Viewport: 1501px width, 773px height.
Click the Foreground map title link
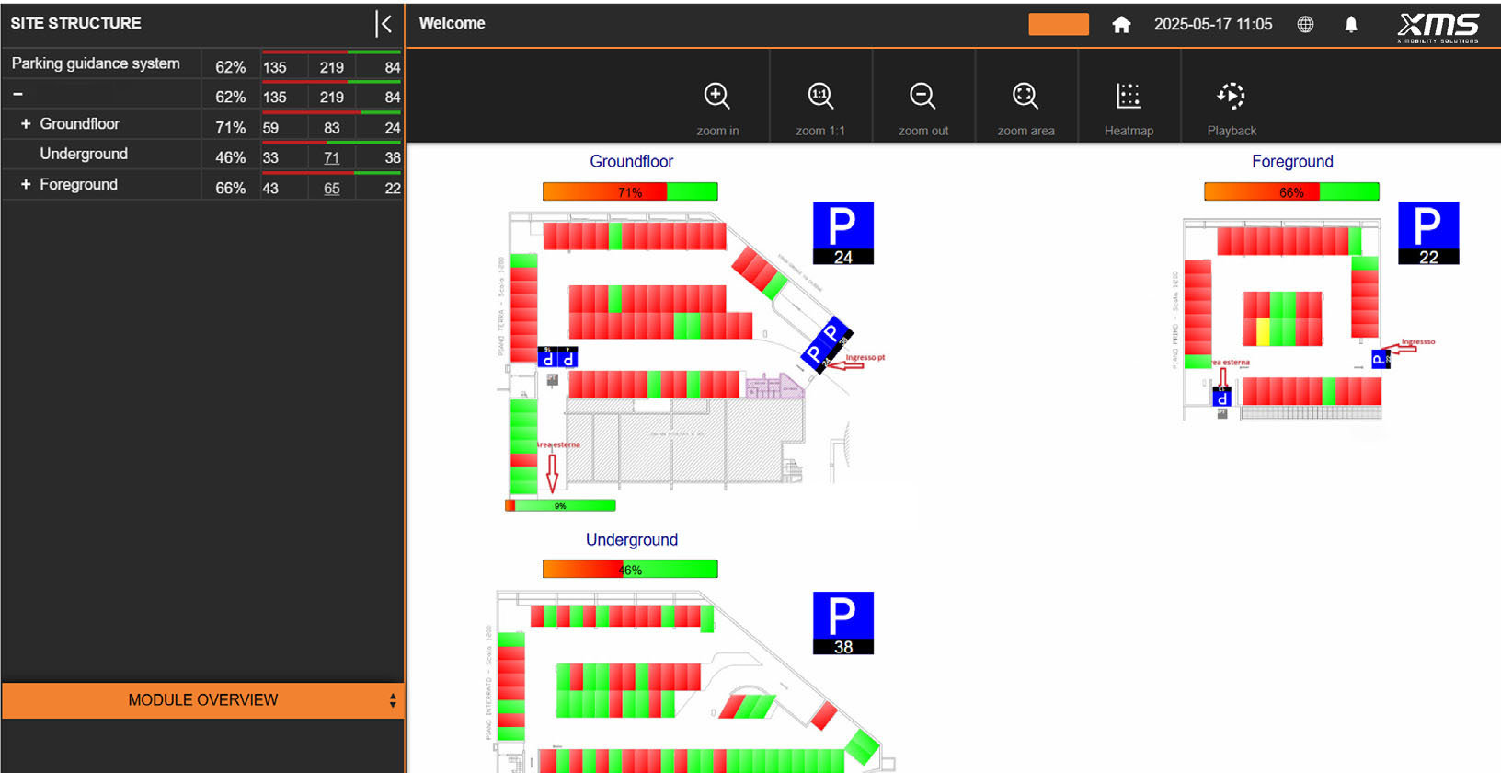point(1292,162)
